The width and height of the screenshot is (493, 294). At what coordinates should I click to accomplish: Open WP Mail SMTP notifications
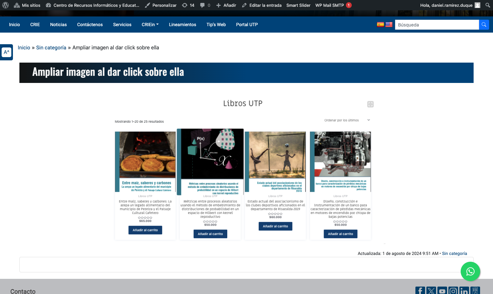pos(333,5)
